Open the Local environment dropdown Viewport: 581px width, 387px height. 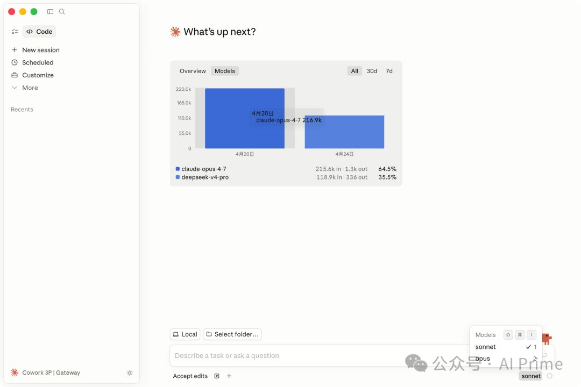coord(185,334)
